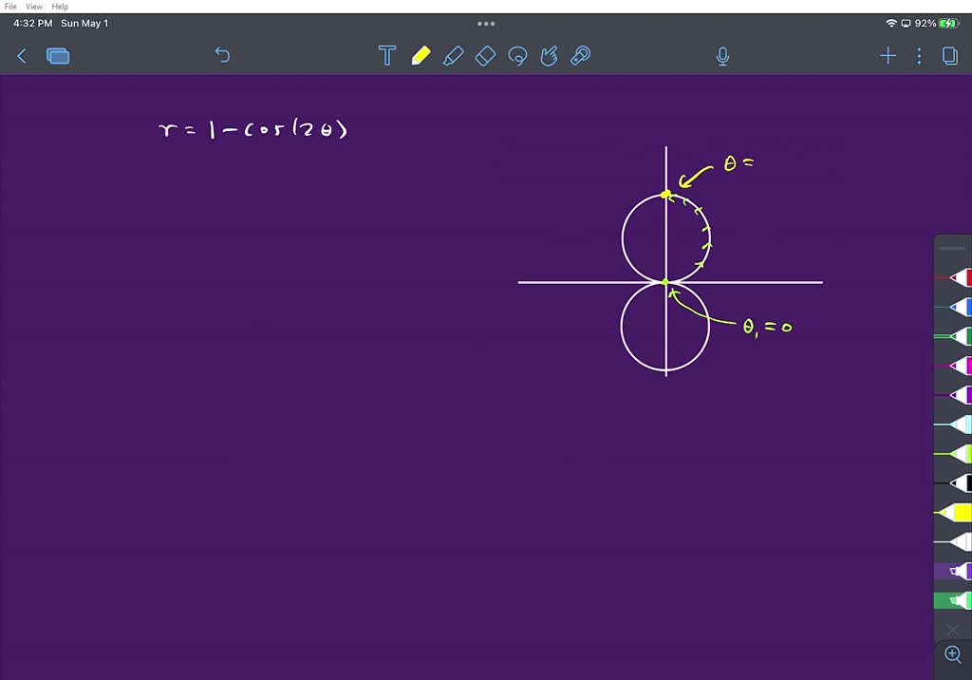Undo the last stroke

point(222,56)
